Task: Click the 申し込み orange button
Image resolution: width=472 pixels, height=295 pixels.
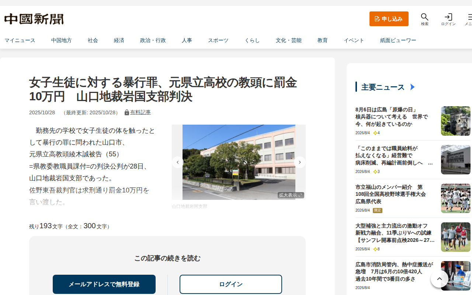Action: click(x=389, y=19)
